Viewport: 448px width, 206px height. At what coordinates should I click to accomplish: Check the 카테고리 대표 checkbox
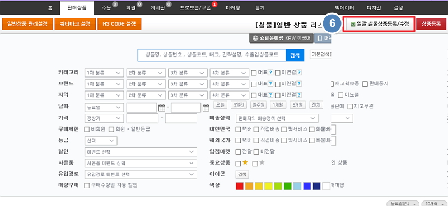coord(254,73)
